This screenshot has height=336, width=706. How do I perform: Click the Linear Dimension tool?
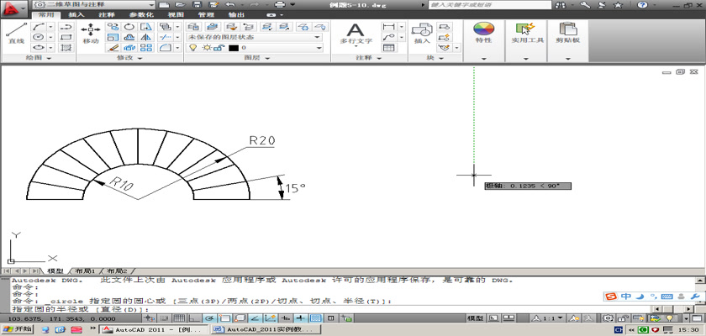coord(388,27)
